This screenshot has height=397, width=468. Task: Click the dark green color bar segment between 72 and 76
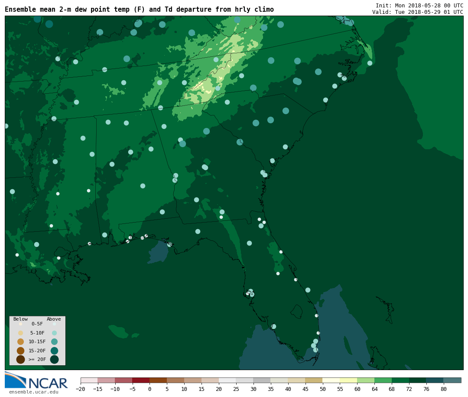tap(418, 380)
